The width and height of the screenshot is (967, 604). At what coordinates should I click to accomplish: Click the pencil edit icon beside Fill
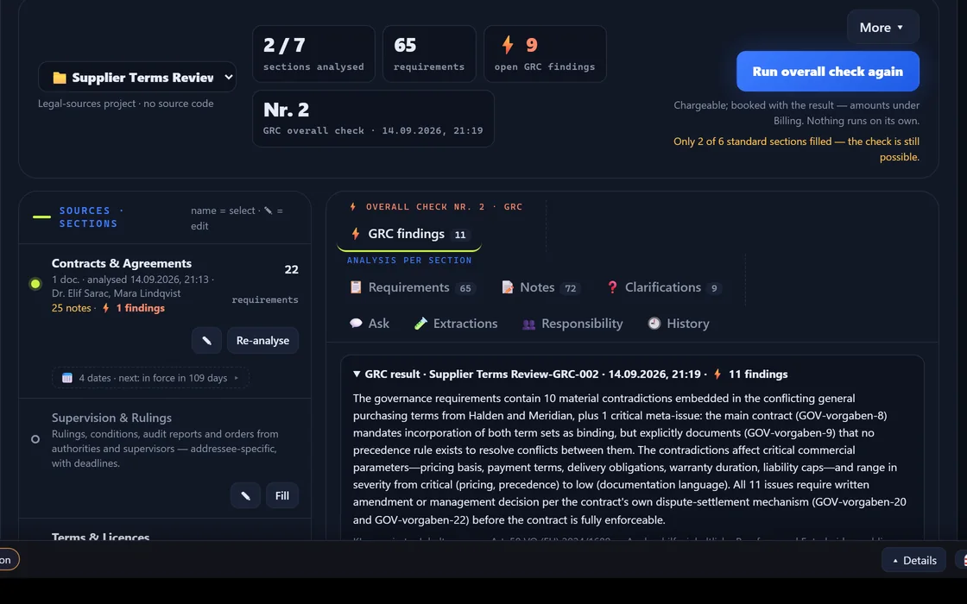click(x=245, y=495)
